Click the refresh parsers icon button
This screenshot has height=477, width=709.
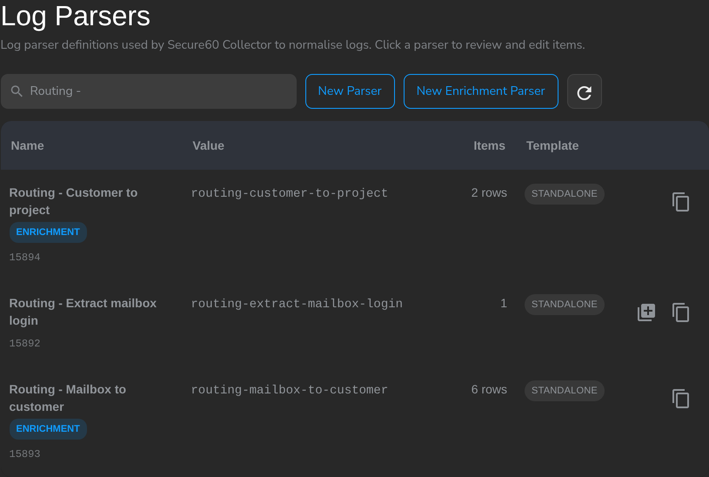tap(584, 91)
